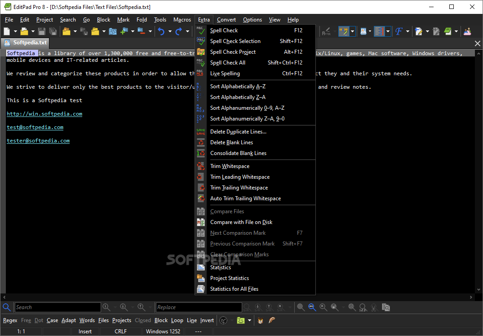483x336 pixels.
Task: Click the count matches 123 magnifier icon
Action: (x=363, y=307)
